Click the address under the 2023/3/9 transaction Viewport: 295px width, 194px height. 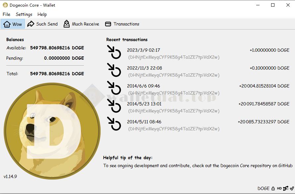173,57
